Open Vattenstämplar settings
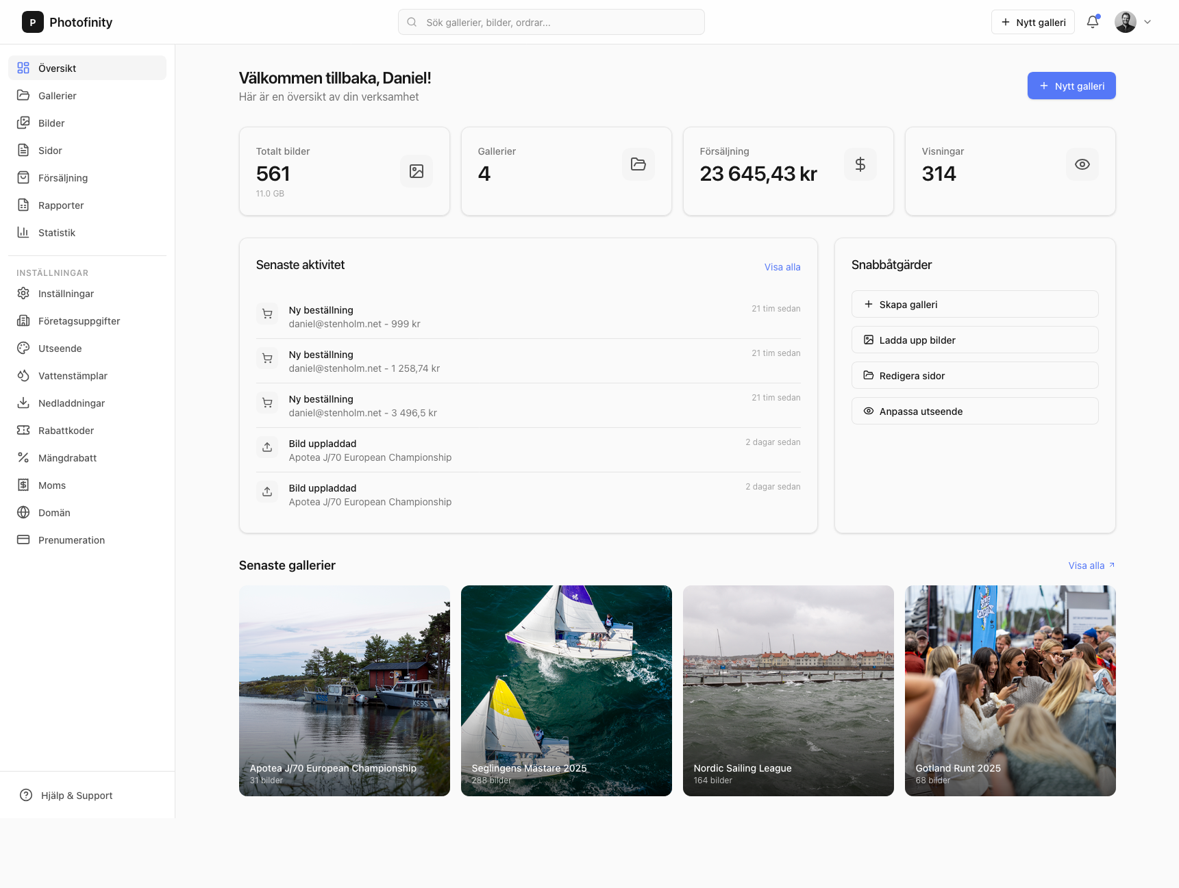Image resolution: width=1179 pixels, height=888 pixels. tap(72, 375)
